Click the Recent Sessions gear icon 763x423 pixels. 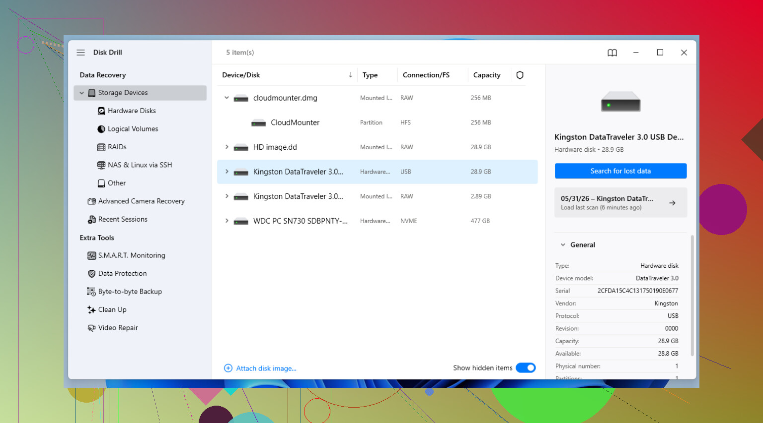click(92, 220)
